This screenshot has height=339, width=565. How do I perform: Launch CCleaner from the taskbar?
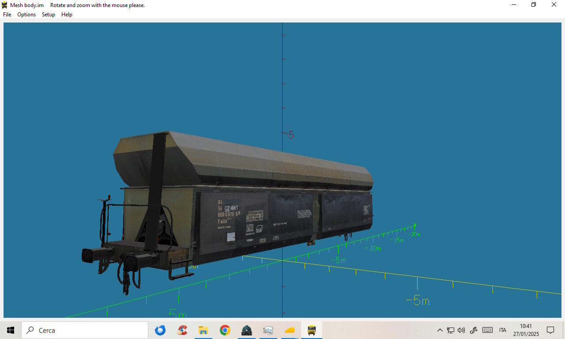tap(182, 330)
